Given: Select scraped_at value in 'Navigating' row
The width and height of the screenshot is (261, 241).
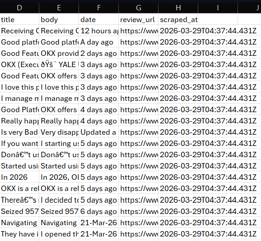Looking at the screenshot, I should coord(208,223).
